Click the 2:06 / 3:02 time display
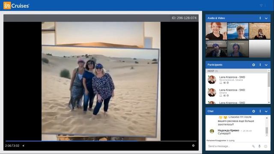Image resolution: width=274 pixels, height=154 pixels. (x=12, y=145)
